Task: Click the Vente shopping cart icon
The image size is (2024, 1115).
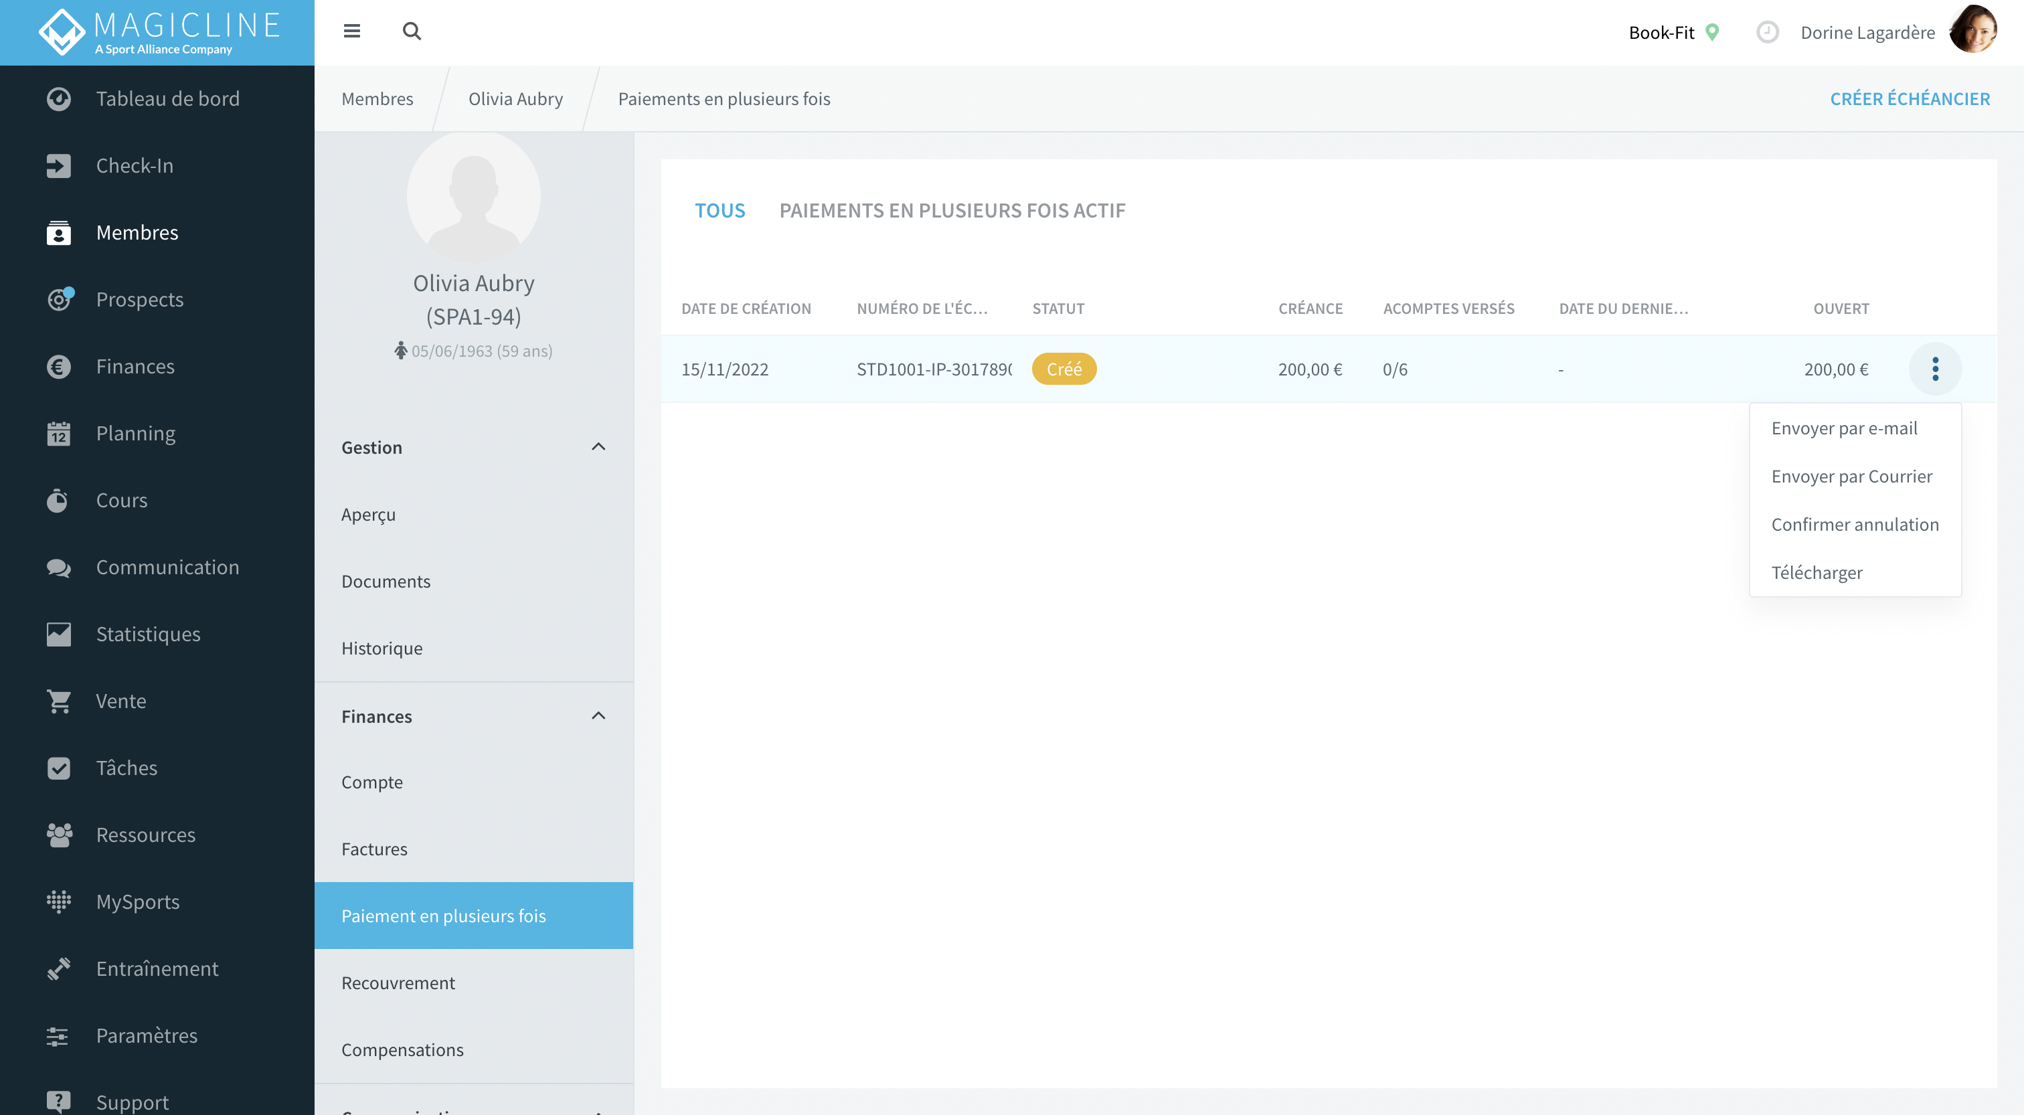Action: click(58, 701)
